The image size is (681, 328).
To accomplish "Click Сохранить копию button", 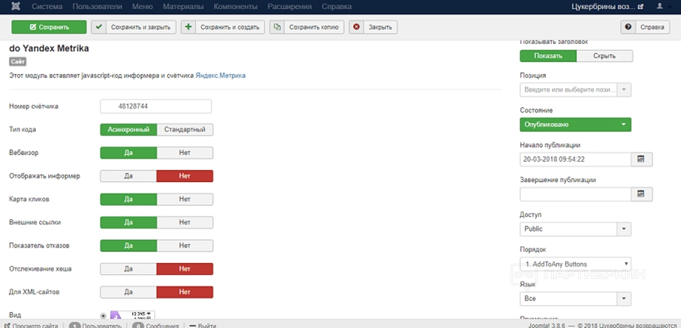I will (x=307, y=27).
